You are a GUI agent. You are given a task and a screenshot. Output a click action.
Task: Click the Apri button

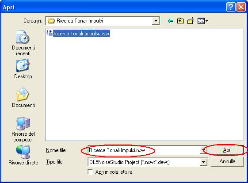(x=227, y=150)
